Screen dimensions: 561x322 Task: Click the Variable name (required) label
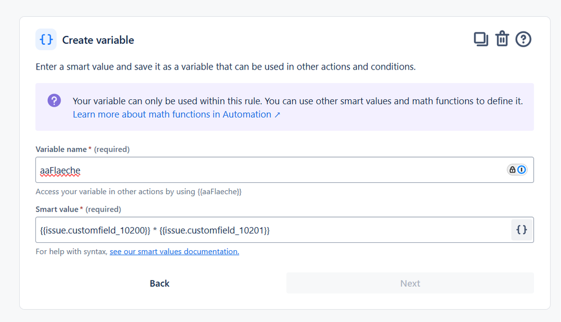pos(82,149)
